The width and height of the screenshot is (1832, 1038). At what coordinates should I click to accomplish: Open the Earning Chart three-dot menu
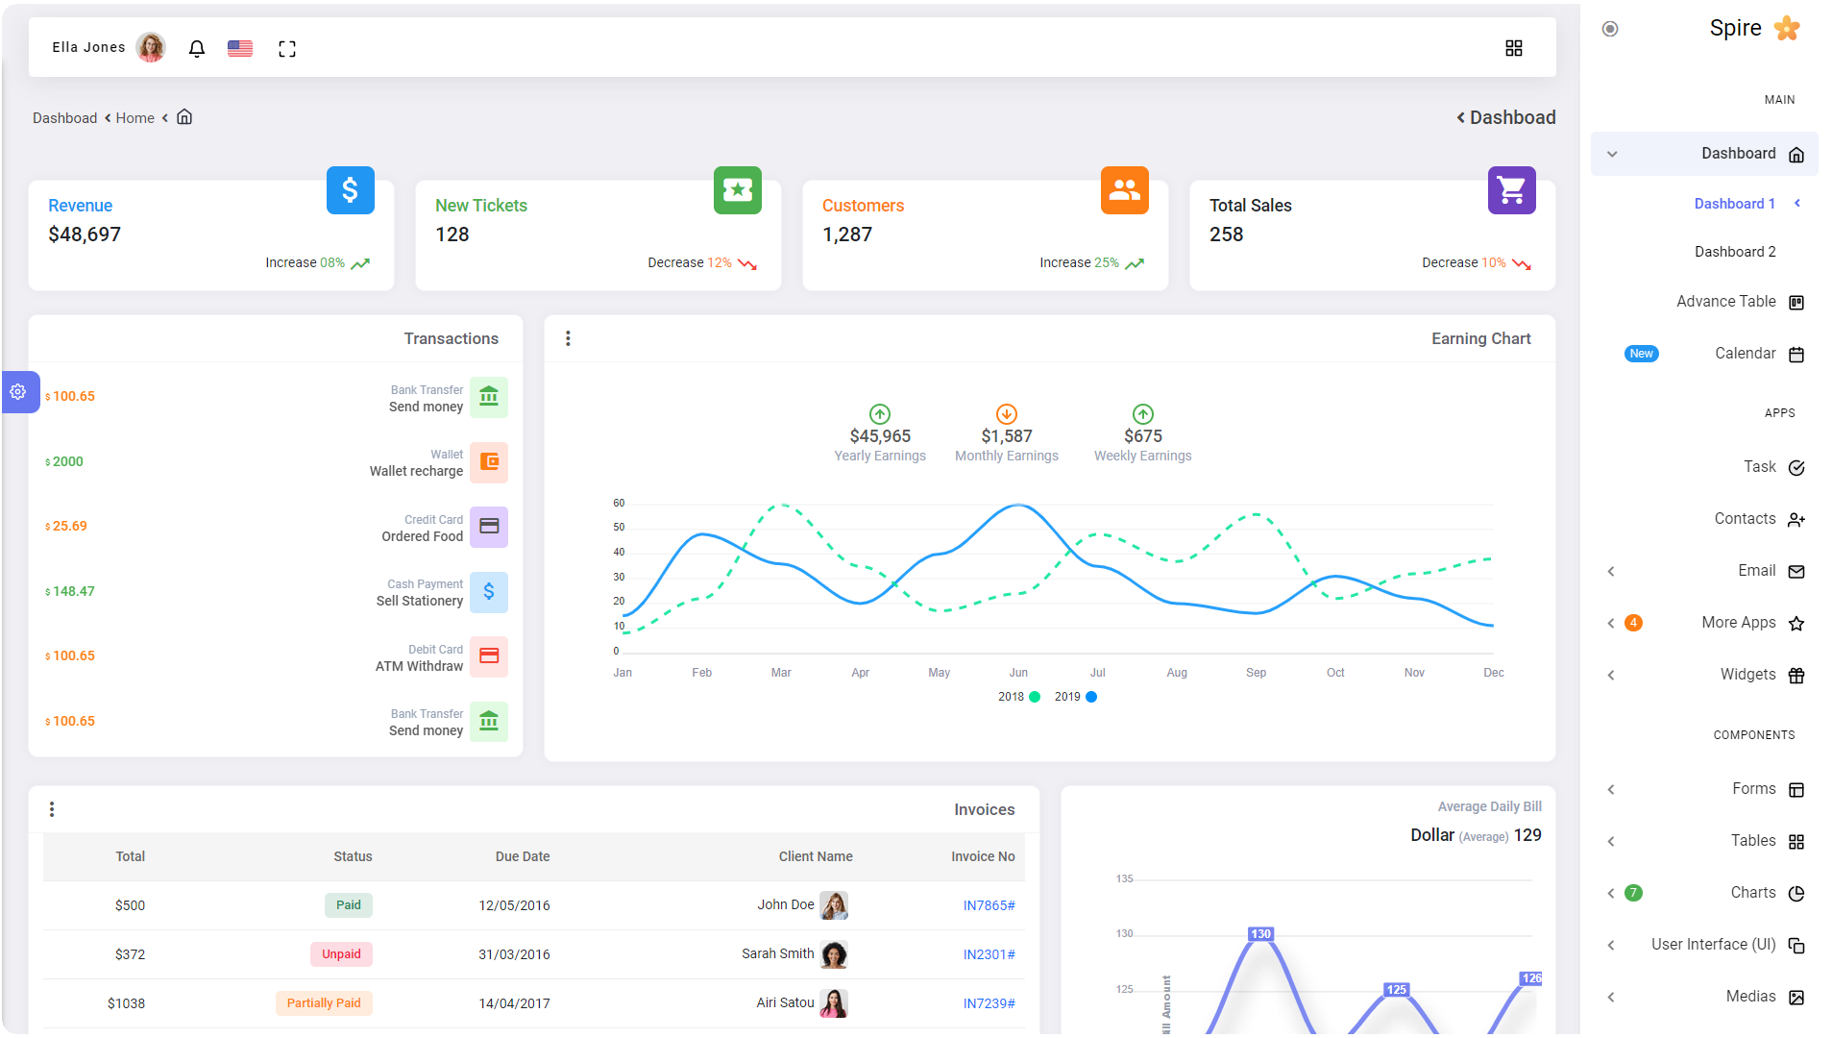568,338
